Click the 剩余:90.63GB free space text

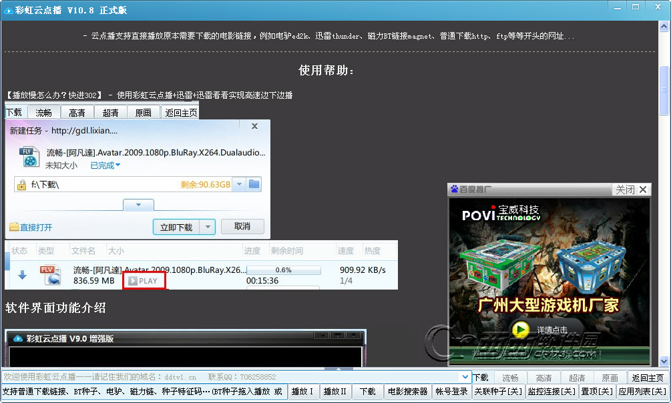coord(206,184)
